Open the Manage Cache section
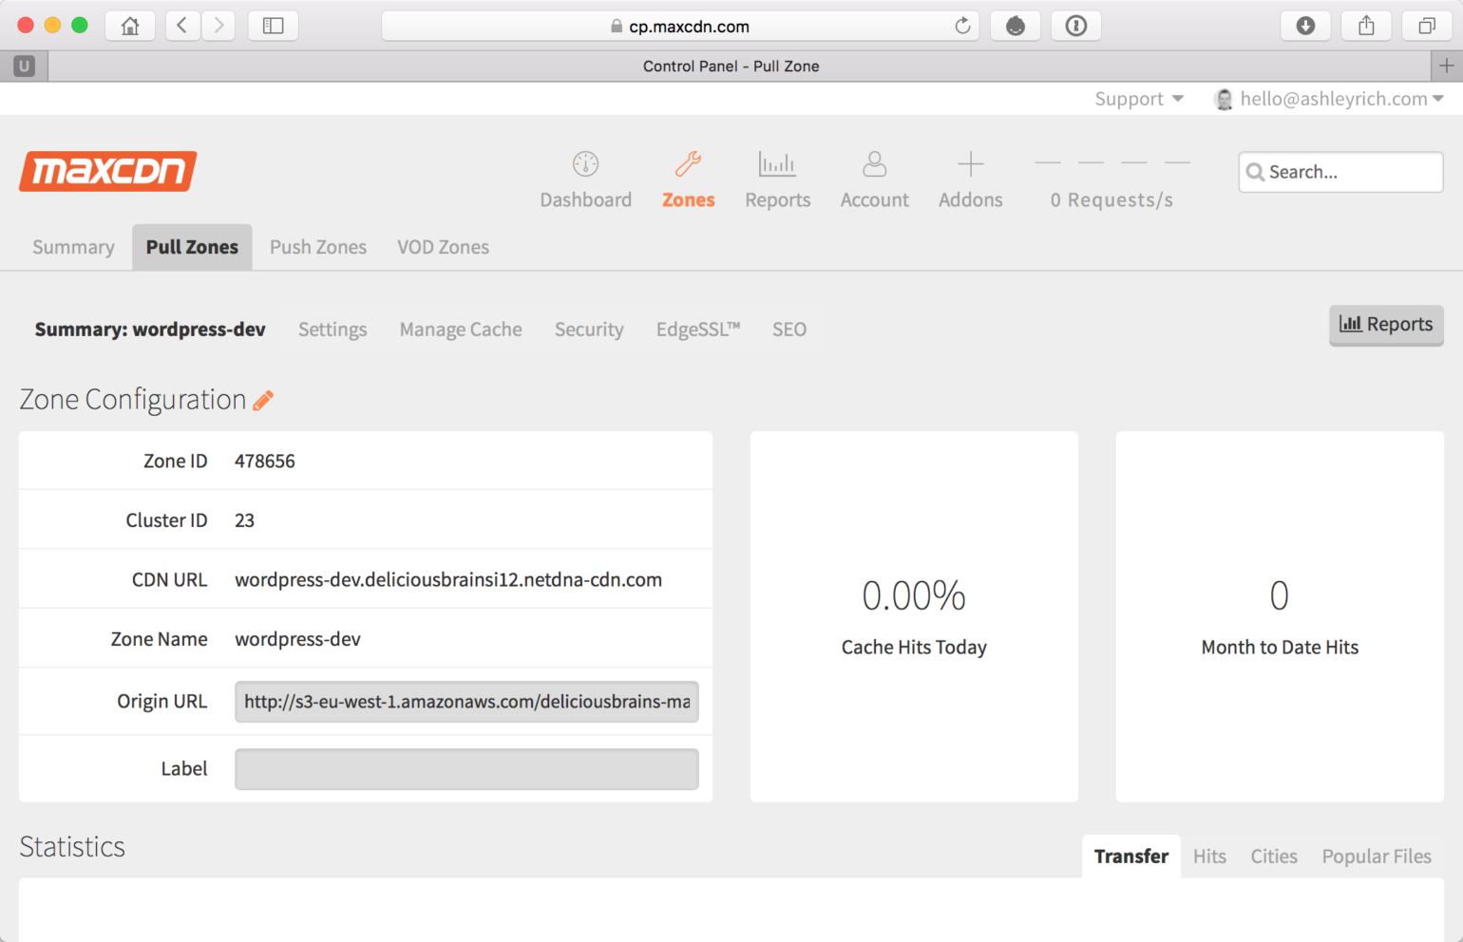This screenshot has width=1463, height=942. pyautogui.click(x=460, y=330)
